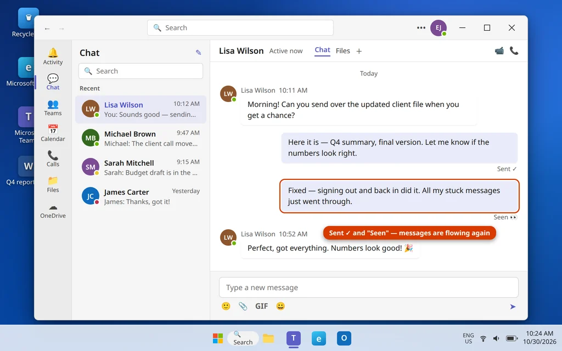Select the 'Morning! Can you send' message
Screen dimensions: 562x351
coord(359,110)
